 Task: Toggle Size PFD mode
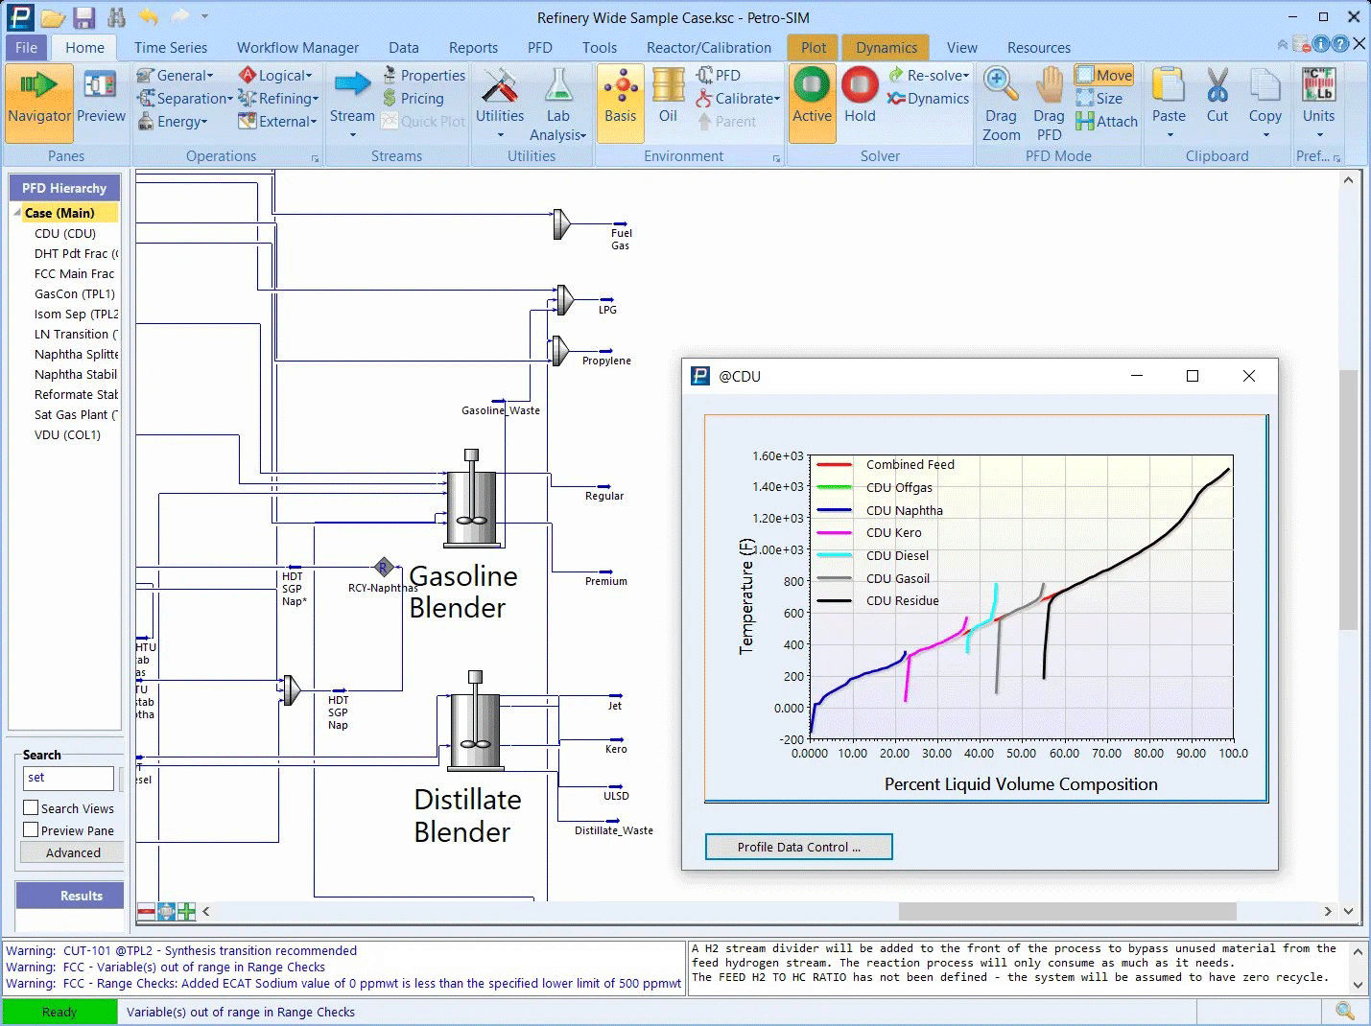coord(1099,98)
